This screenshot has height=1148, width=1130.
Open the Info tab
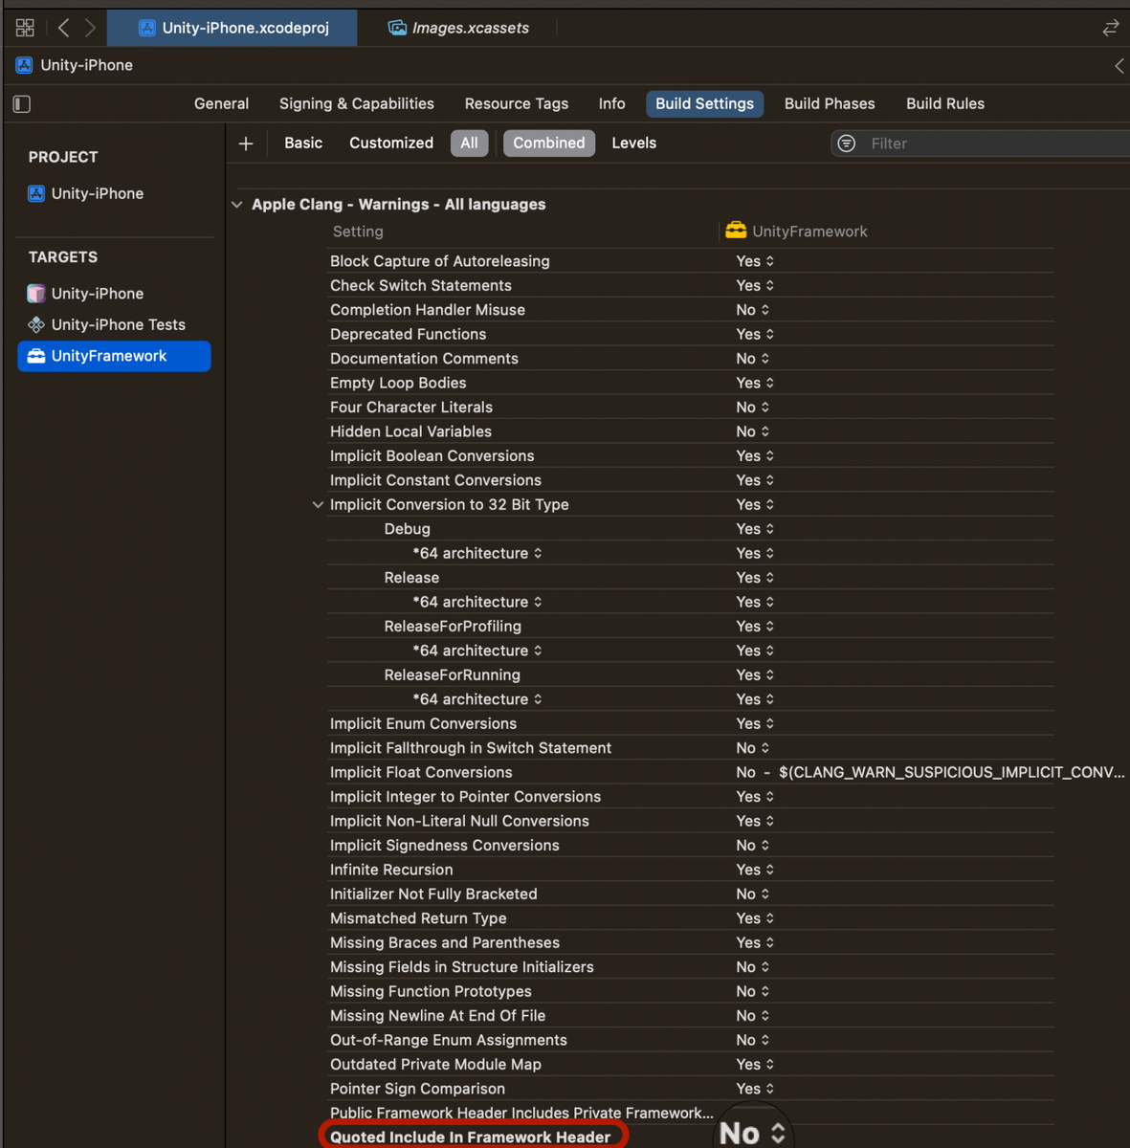pos(612,103)
